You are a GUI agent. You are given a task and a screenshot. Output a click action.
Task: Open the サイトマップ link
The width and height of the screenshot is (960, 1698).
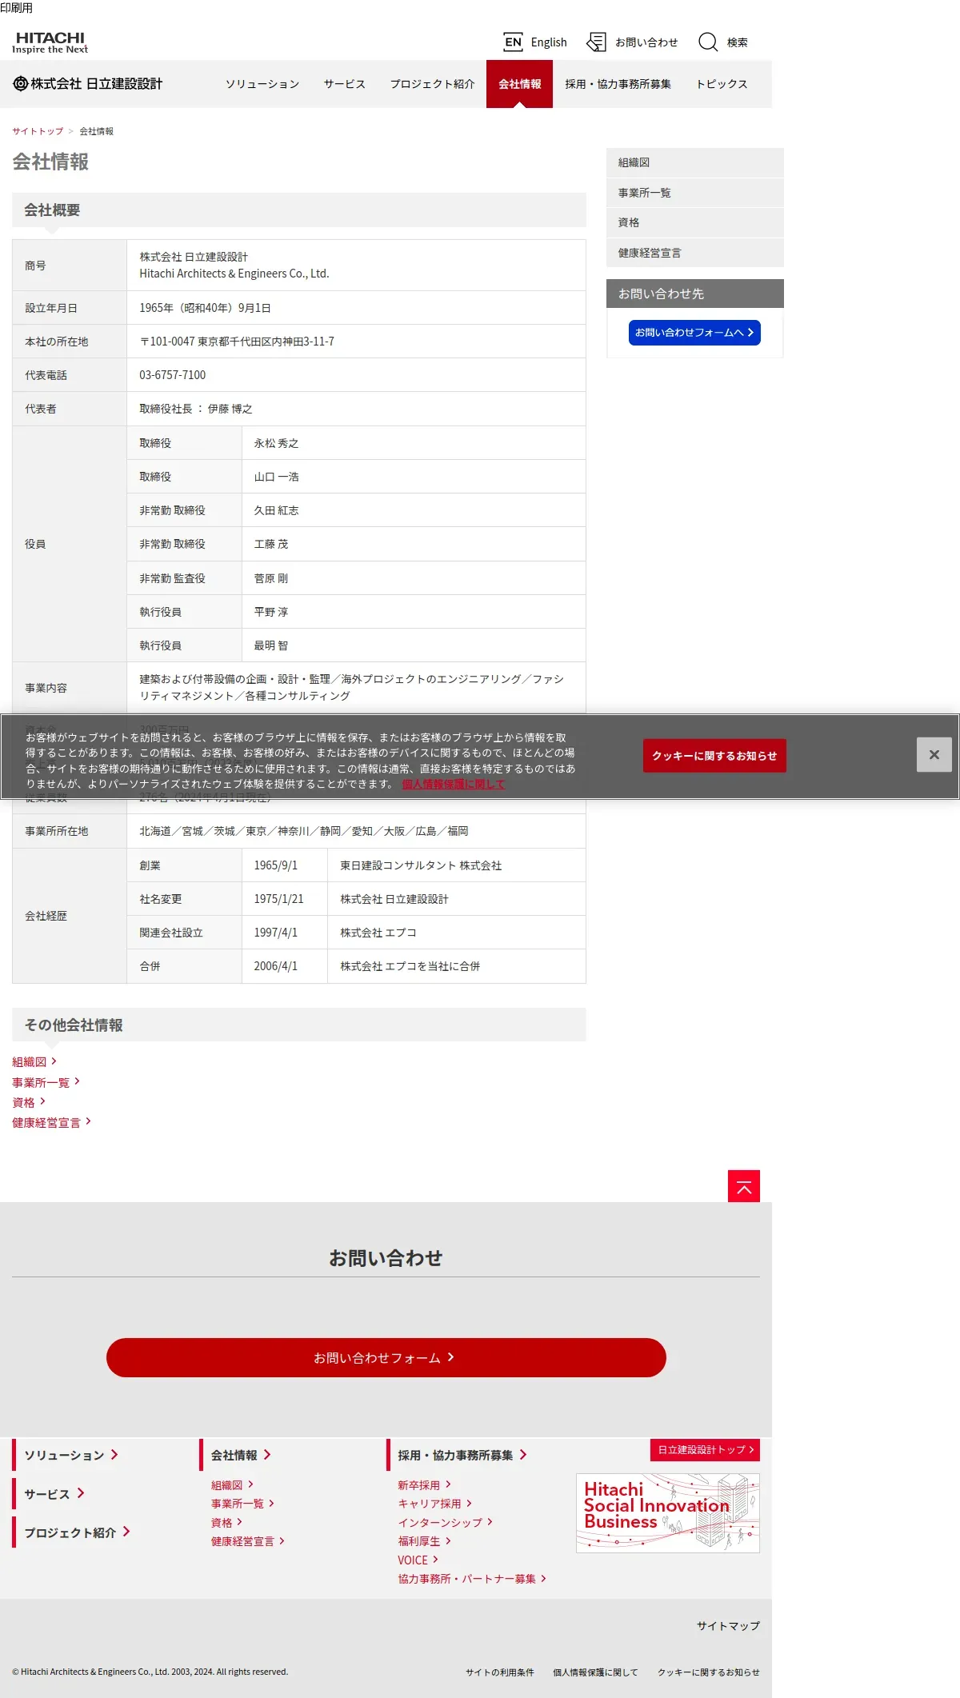click(x=728, y=1625)
